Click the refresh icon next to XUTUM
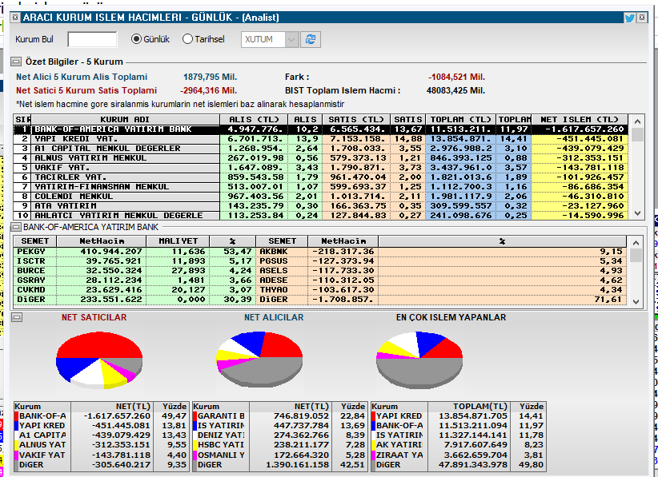 (x=311, y=39)
